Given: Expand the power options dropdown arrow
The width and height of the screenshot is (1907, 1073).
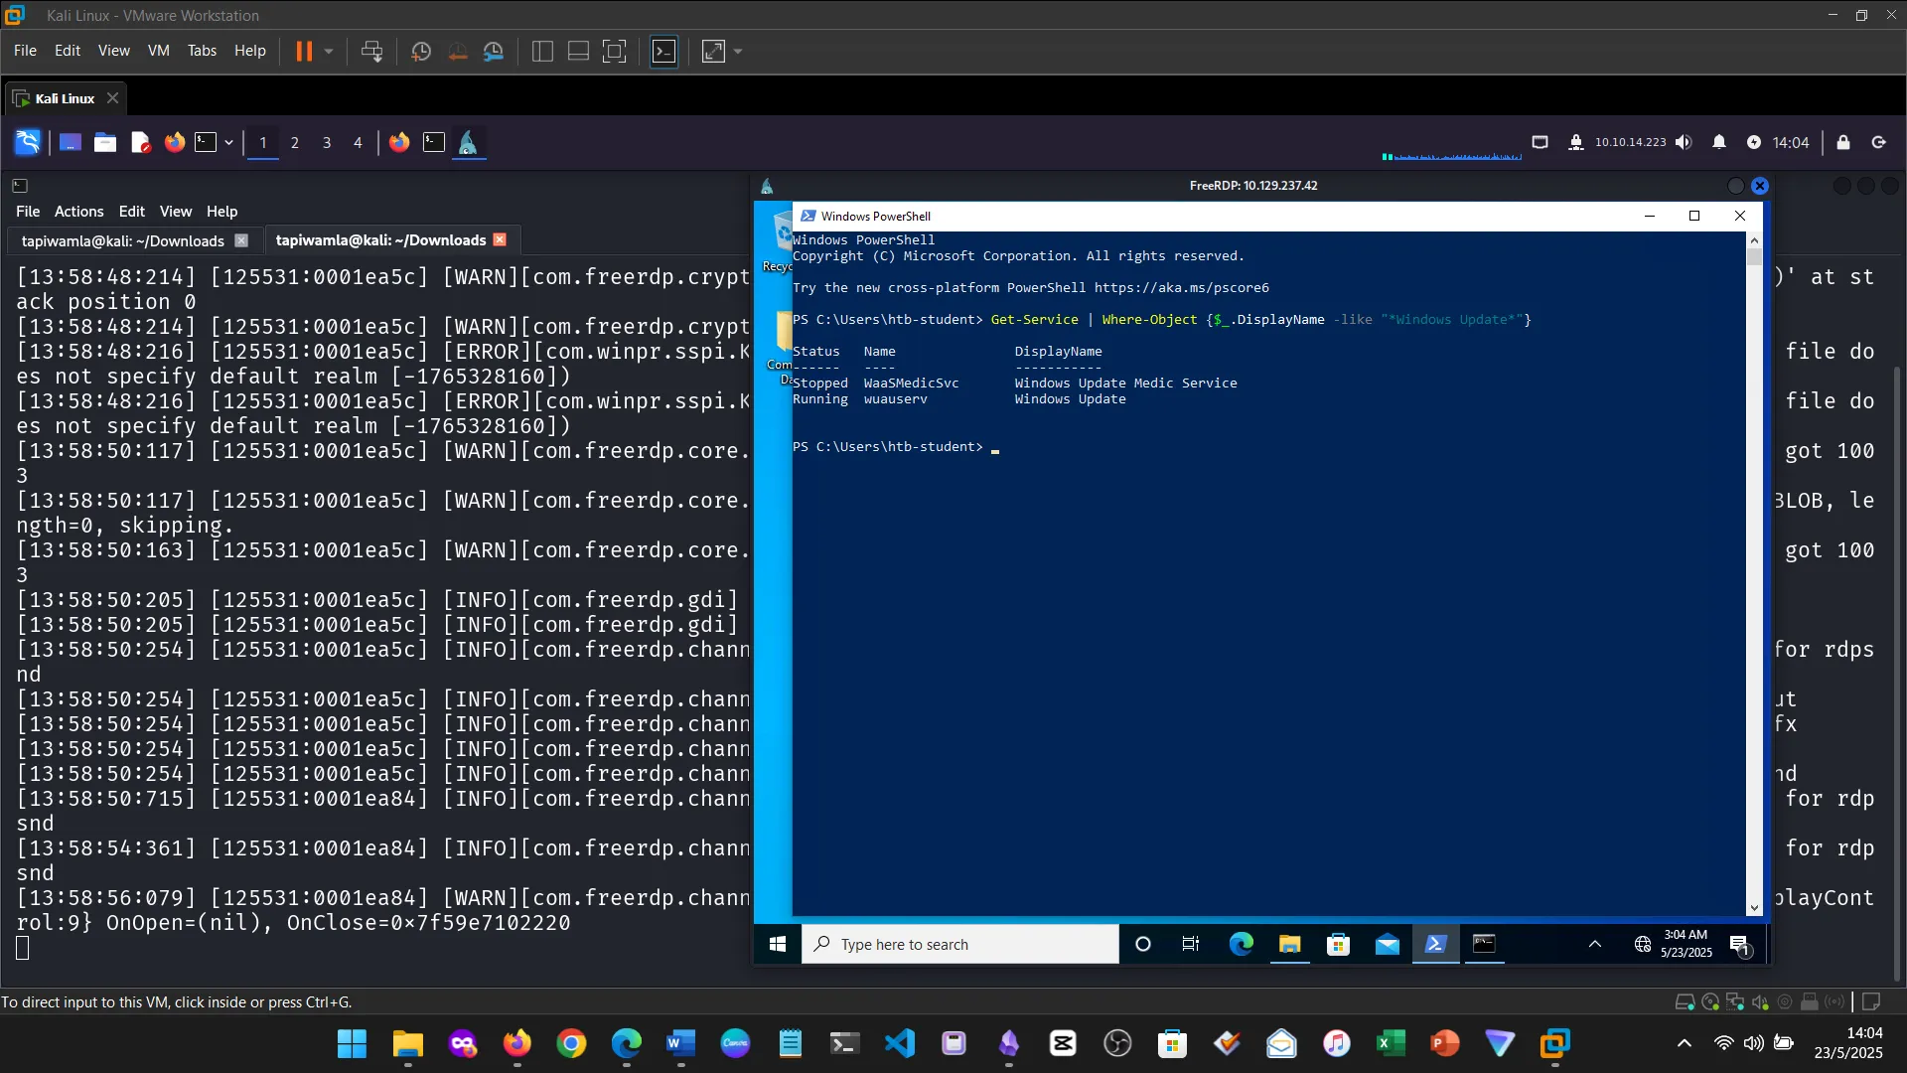Looking at the screenshot, I should [329, 51].
